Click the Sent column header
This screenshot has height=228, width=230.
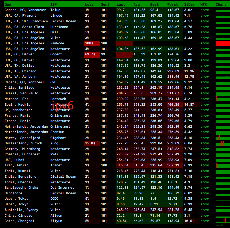(105, 5)
